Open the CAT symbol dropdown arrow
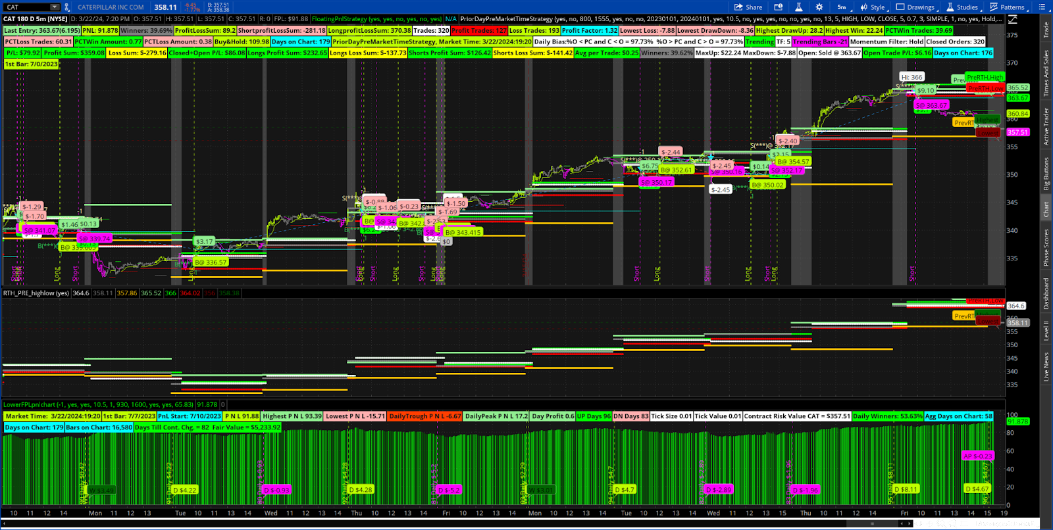The width and height of the screenshot is (1053, 530). [54, 7]
